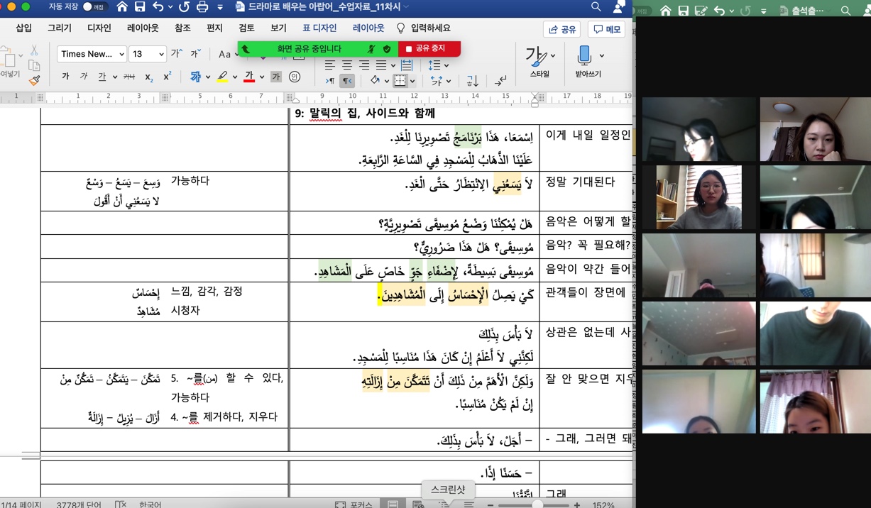
Task: Click the print icon in title bar
Action: [202, 7]
